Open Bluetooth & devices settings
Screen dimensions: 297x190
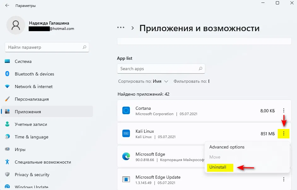[34, 74]
